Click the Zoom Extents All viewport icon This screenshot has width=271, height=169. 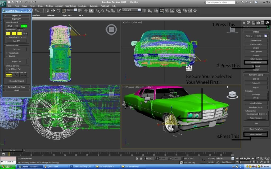(x=269, y=158)
